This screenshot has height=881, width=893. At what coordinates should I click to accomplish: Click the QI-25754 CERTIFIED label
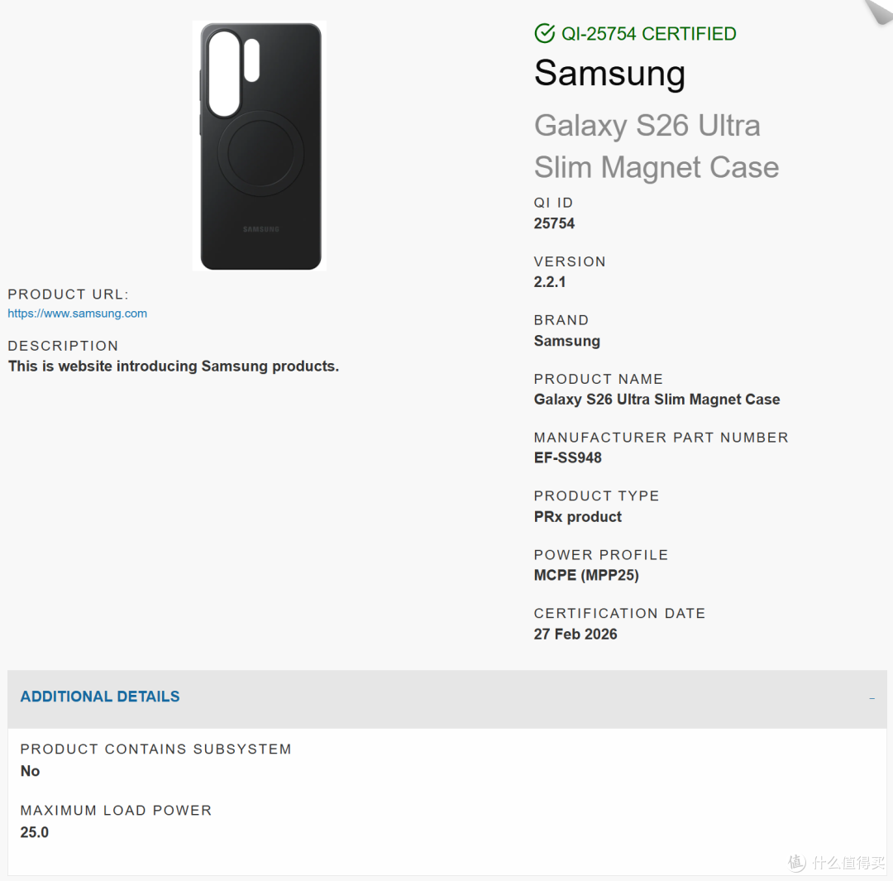coord(649,34)
